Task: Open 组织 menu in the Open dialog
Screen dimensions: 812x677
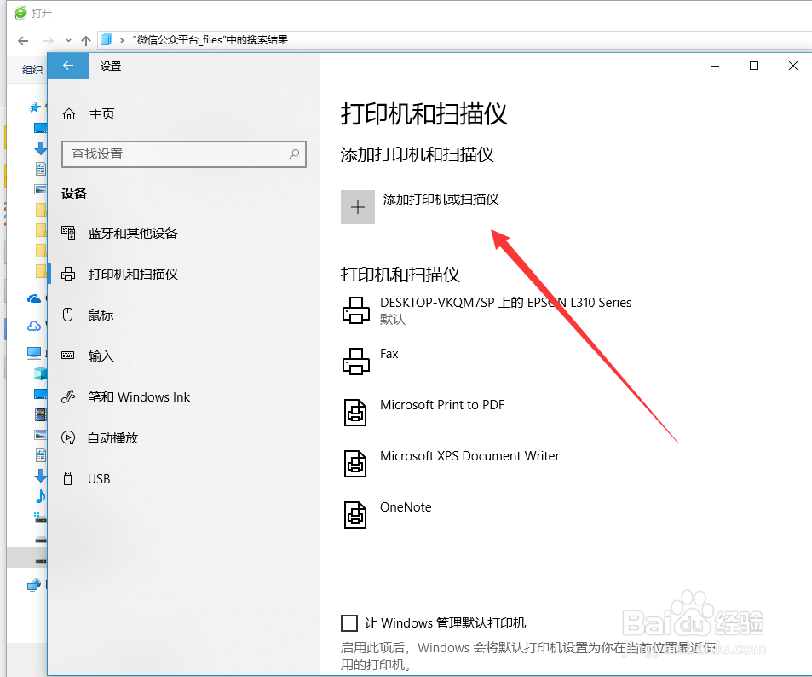Action: pos(32,69)
